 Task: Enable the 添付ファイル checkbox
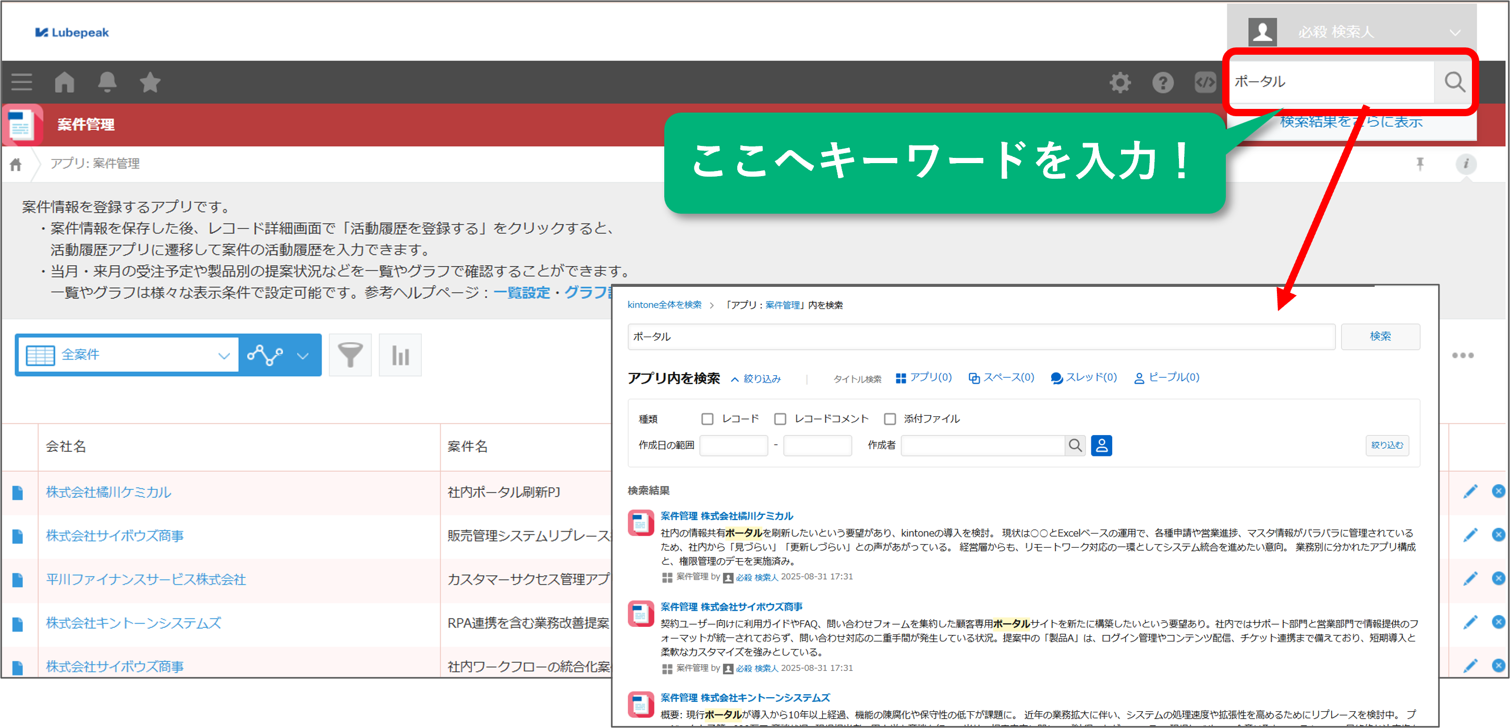click(x=890, y=418)
